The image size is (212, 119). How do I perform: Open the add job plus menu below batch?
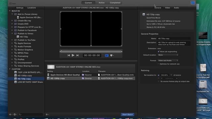click(x=47, y=115)
